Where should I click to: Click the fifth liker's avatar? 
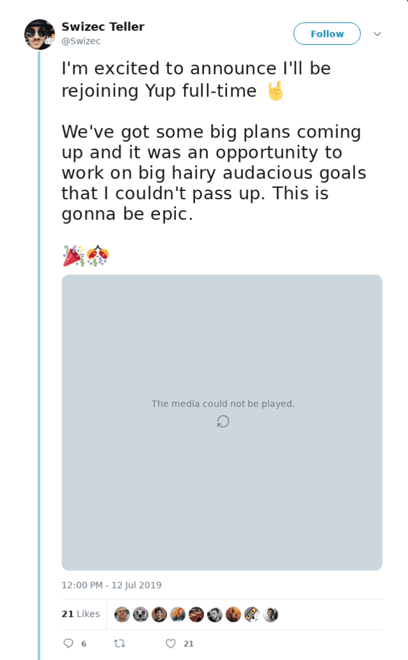(196, 614)
